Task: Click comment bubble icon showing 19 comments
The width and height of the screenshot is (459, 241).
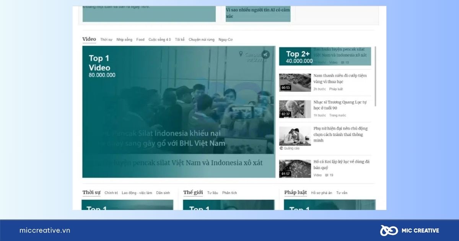Action: 327,175
